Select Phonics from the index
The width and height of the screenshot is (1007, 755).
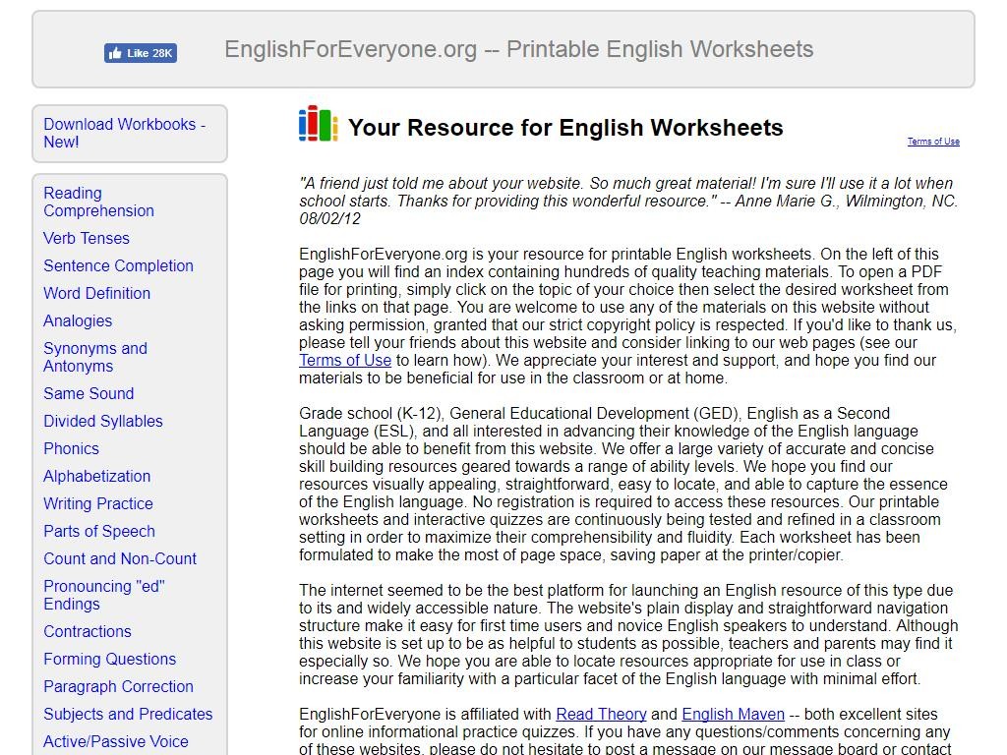point(71,448)
